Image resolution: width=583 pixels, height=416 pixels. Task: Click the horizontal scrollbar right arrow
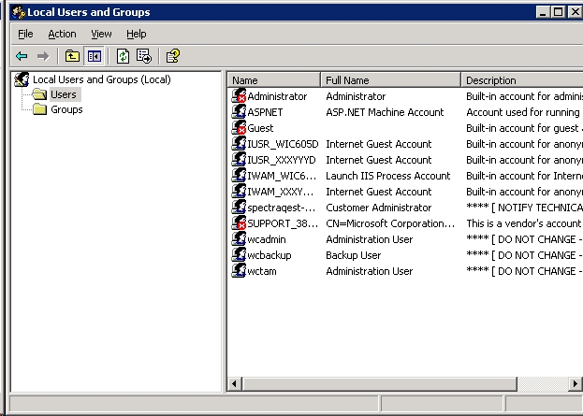(575, 384)
